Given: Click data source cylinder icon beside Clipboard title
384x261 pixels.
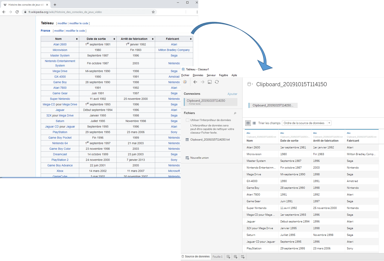Looking at the screenshot, I should click(249, 84).
